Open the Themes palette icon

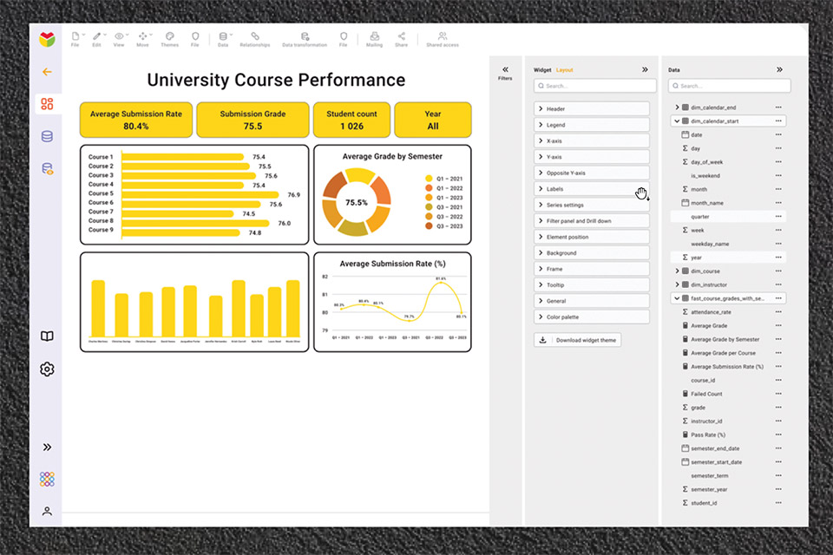click(169, 39)
